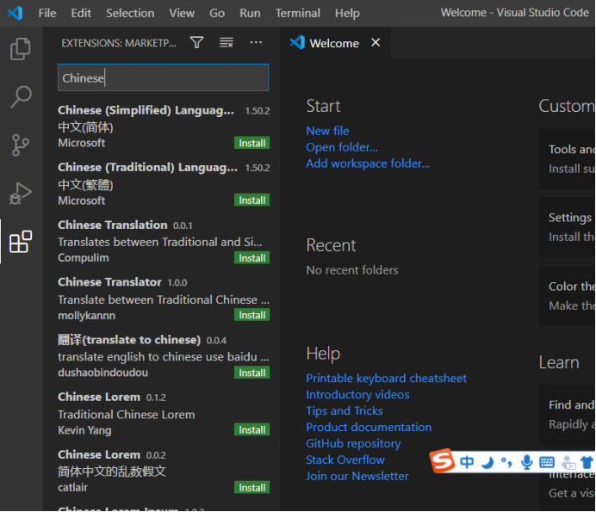Screen dimensions: 596x512
Task: Open the Help menu
Action: tap(347, 13)
